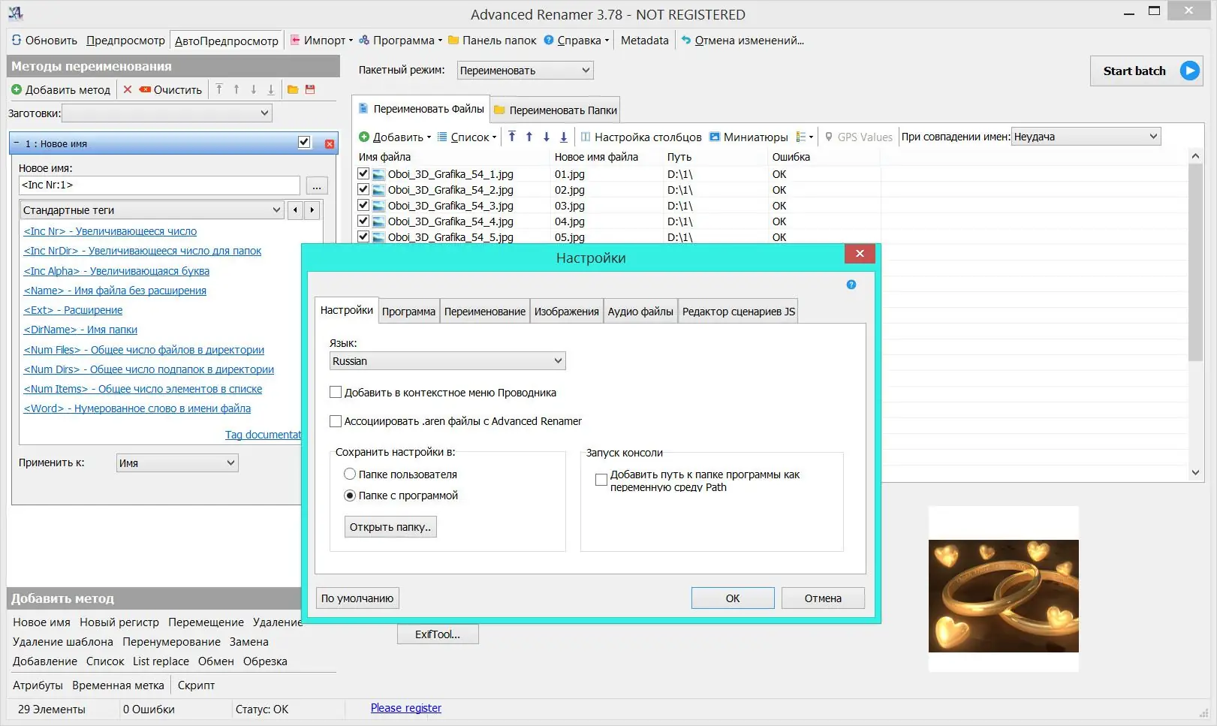Open the Панель папок folder panel
The width and height of the screenshot is (1217, 726).
click(492, 41)
